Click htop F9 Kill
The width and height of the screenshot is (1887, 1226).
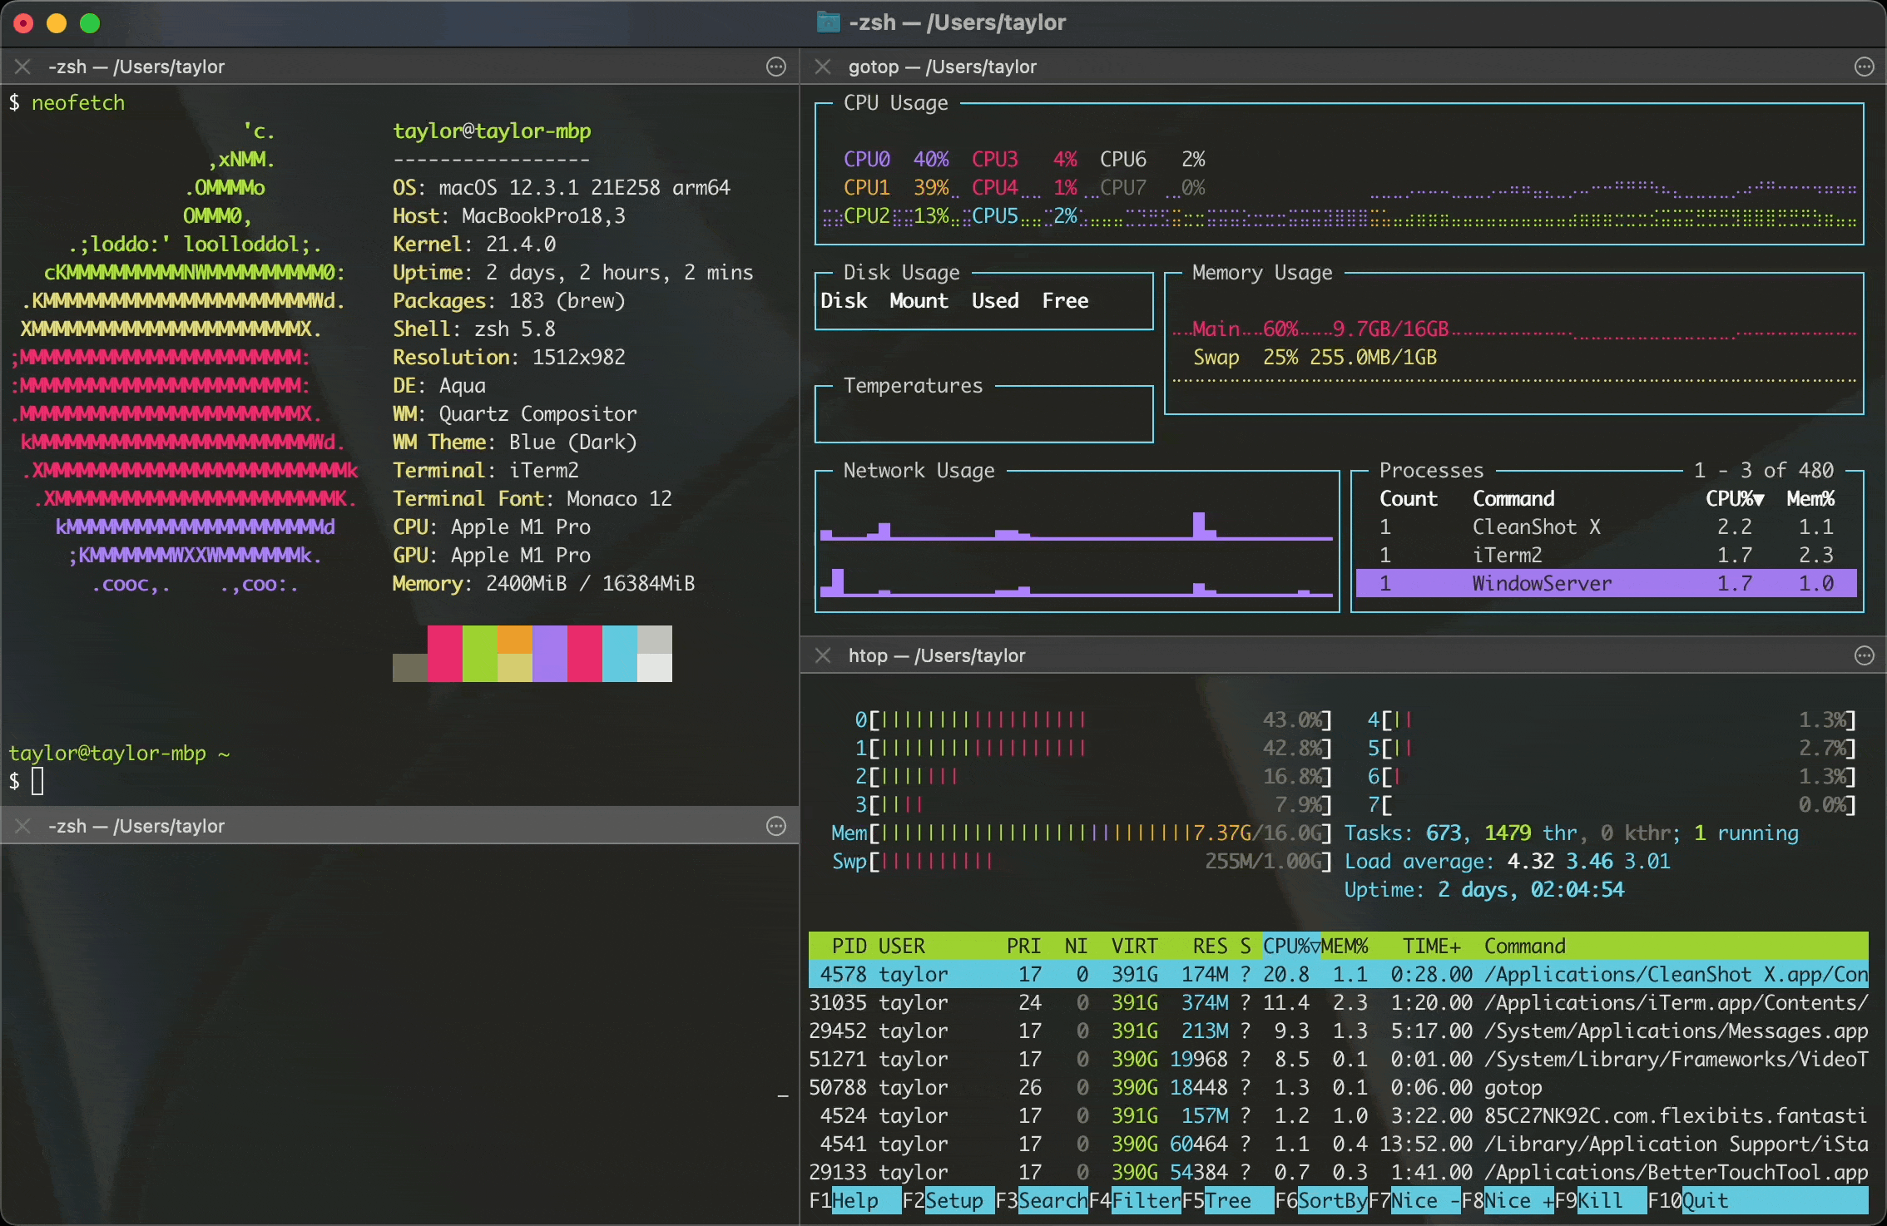click(1601, 1200)
